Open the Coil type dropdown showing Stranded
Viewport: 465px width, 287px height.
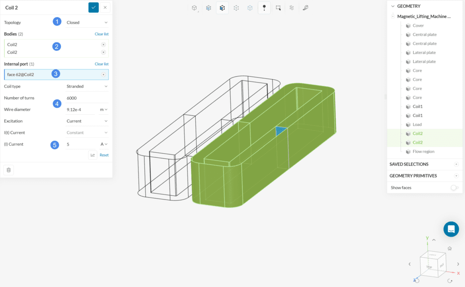pos(87,86)
